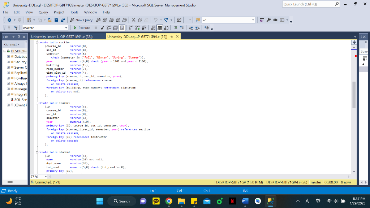This screenshot has height=208, width=370.
Task: Click the Increase Indent icon
Action: [x=198, y=28]
